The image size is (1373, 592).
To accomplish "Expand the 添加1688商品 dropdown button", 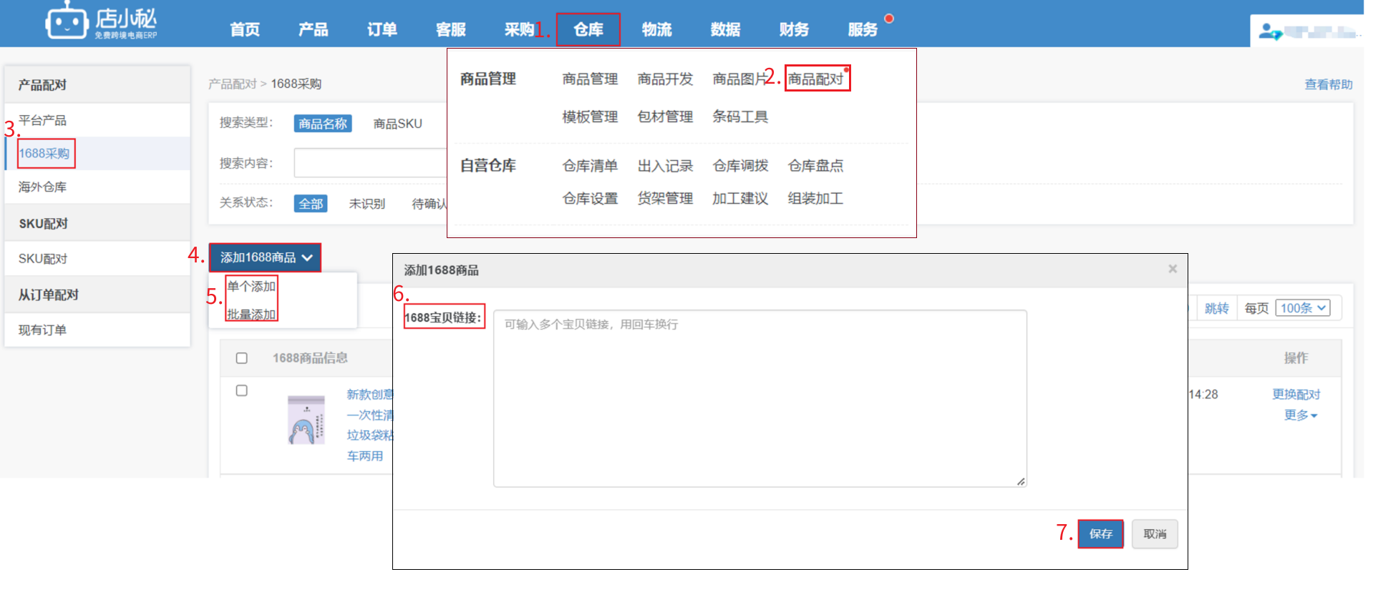I will tap(265, 257).
